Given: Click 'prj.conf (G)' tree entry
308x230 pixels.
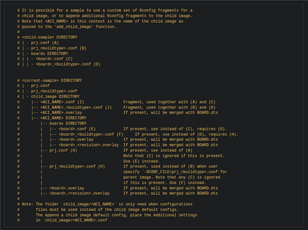Looking at the screenshot, I should pos(63,150).
